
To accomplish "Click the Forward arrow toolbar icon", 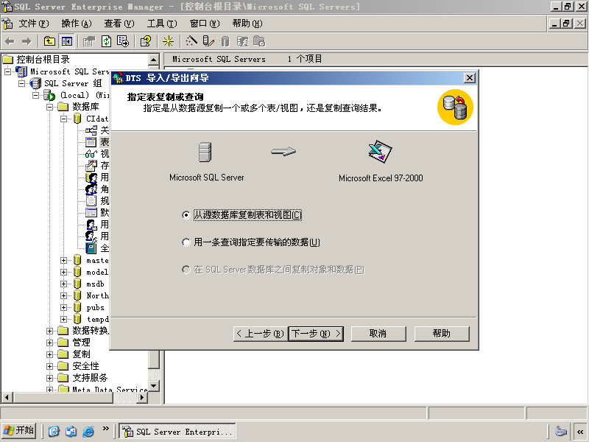I will coord(27,41).
